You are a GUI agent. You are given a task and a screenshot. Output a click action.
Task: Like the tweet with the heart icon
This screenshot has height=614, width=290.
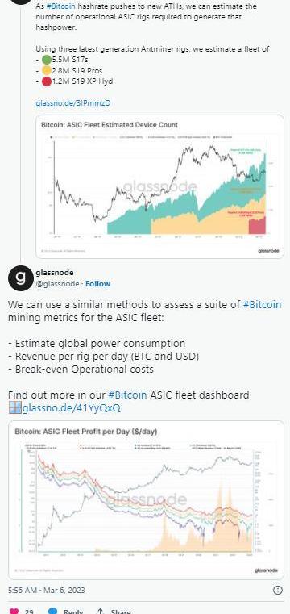tap(13, 611)
